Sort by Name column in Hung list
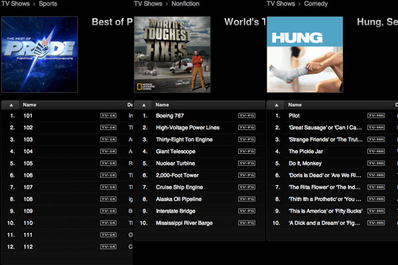Image resolution: width=398 pixels, height=265 pixels. point(295,105)
